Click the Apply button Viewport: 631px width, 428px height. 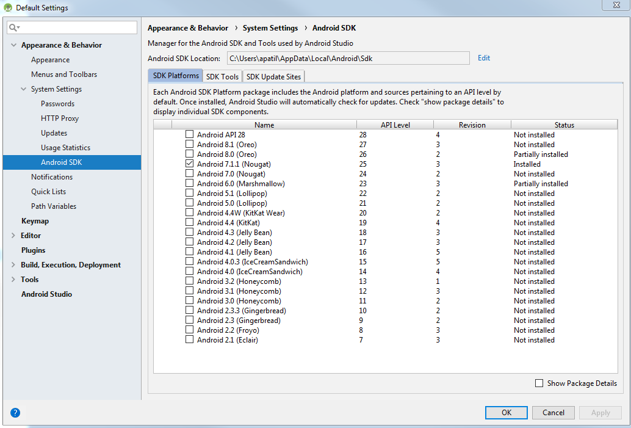point(600,412)
